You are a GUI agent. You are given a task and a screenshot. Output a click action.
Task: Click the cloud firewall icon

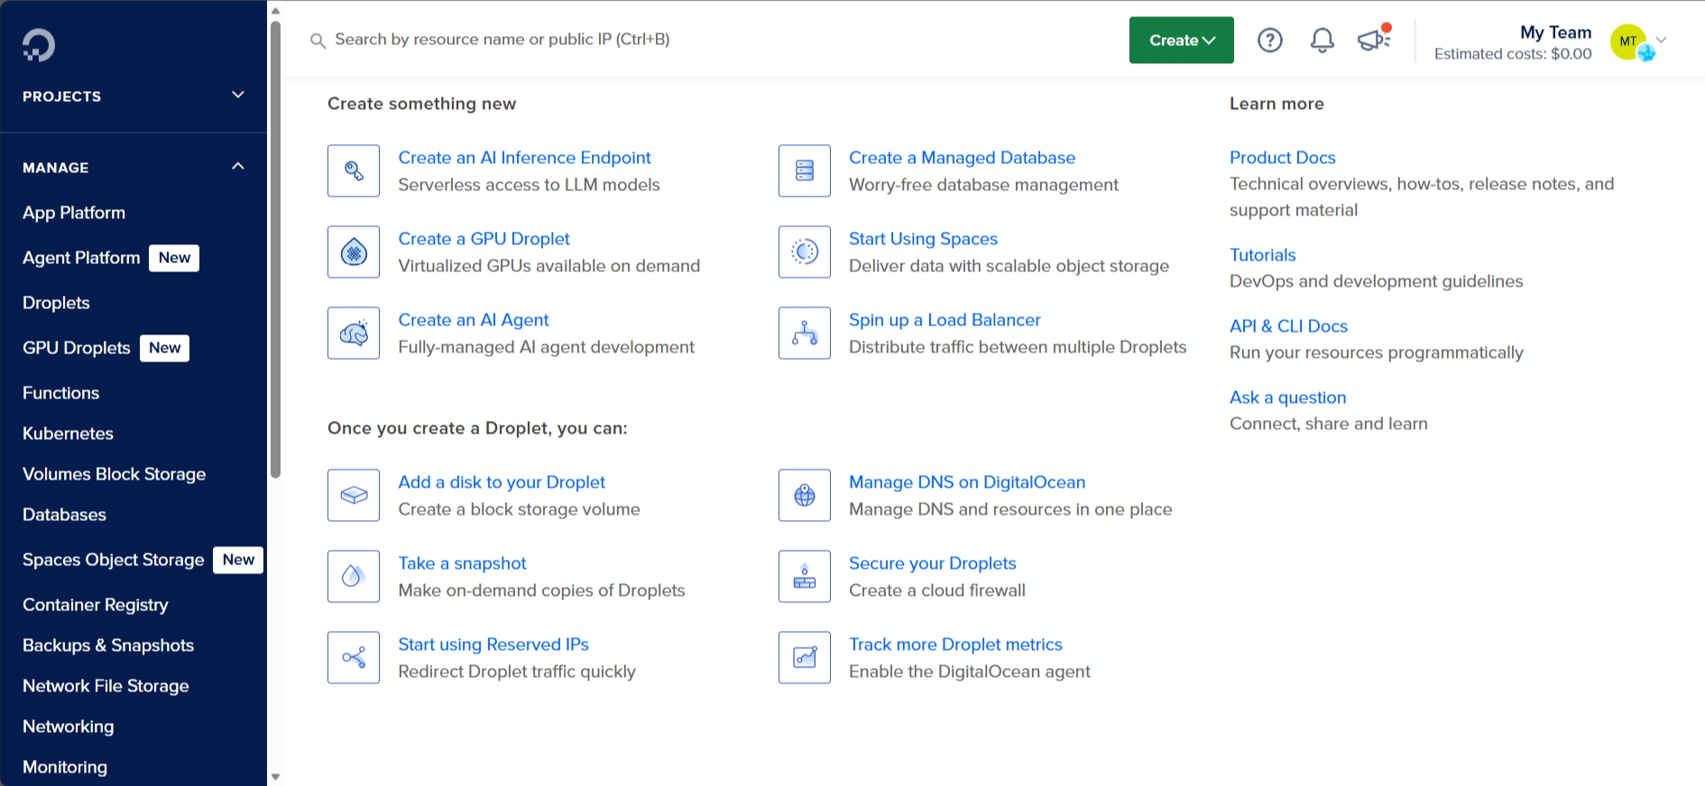click(x=805, y=576)
